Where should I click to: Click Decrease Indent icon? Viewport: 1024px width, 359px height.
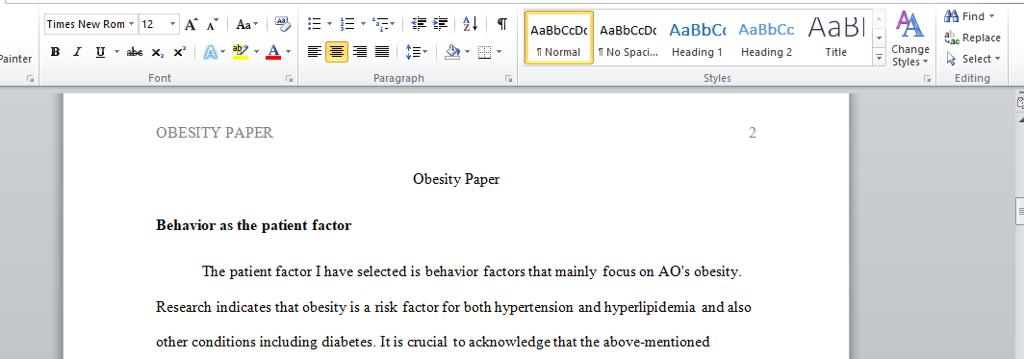click(x=419, y=25)
